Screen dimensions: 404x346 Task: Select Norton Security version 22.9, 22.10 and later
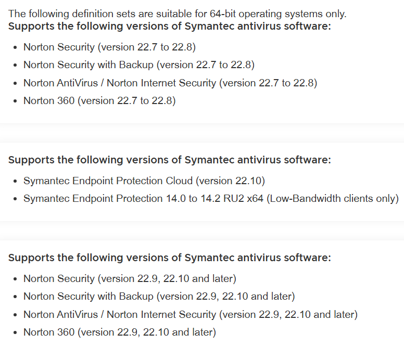[130, 279]
